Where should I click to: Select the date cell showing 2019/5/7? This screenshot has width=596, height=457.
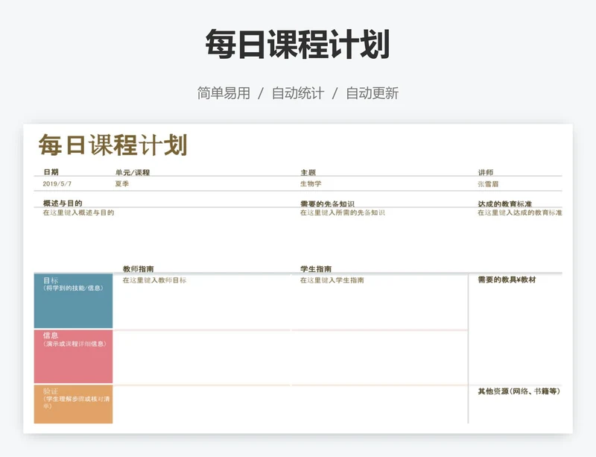(57, 183)
